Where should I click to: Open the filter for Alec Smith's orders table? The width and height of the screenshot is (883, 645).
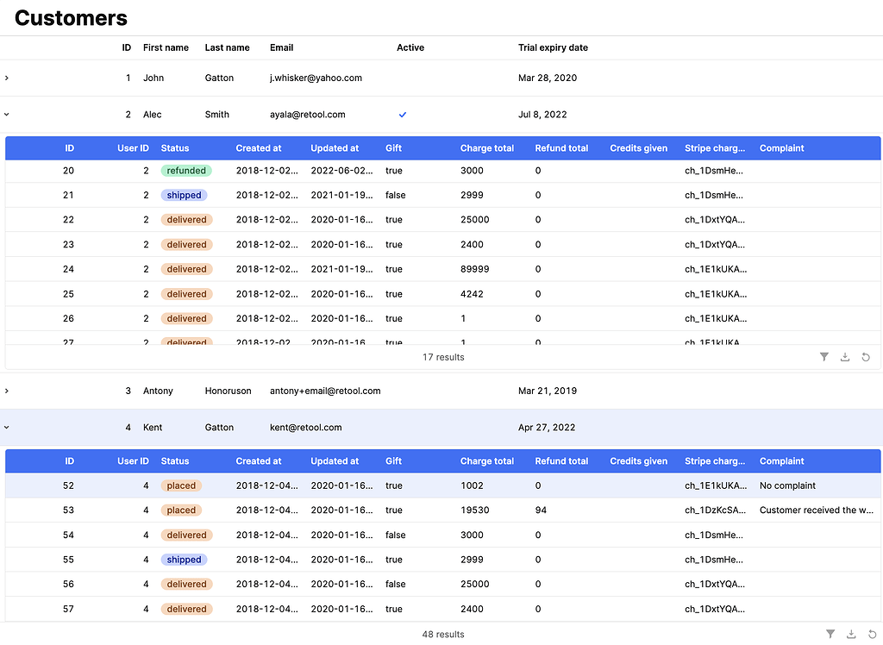(x=824, y=356)
